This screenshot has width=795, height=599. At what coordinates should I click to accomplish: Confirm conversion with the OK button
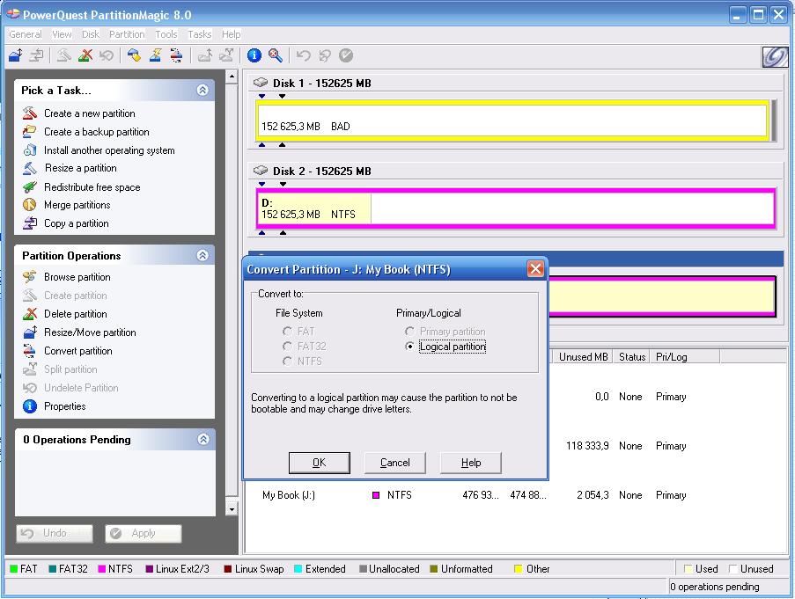[320, 463]
